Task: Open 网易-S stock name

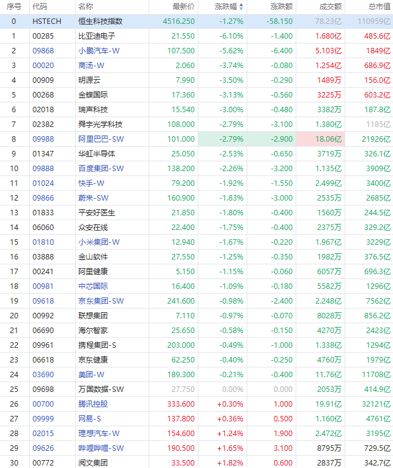Action: [x=89, y=419]
